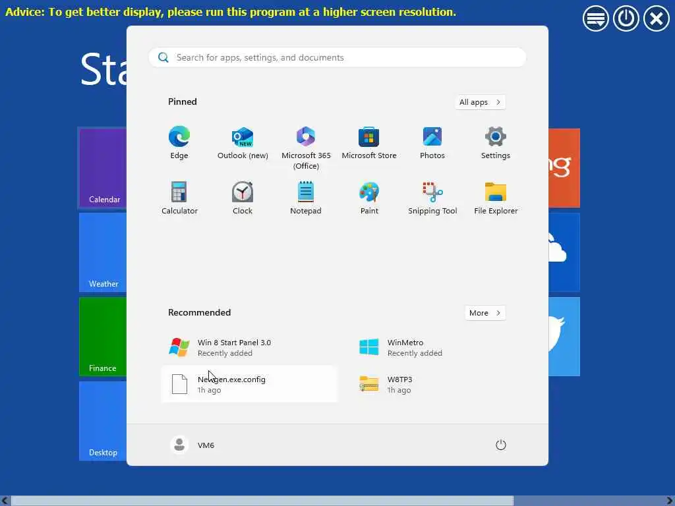The width and height of the screenshot is (675, 506).
Task: Click the left arrow of bottom scrollbar
Action: tap(5, 501)
